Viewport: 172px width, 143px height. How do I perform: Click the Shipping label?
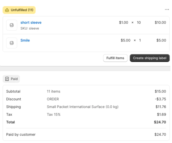click(13, 107)
